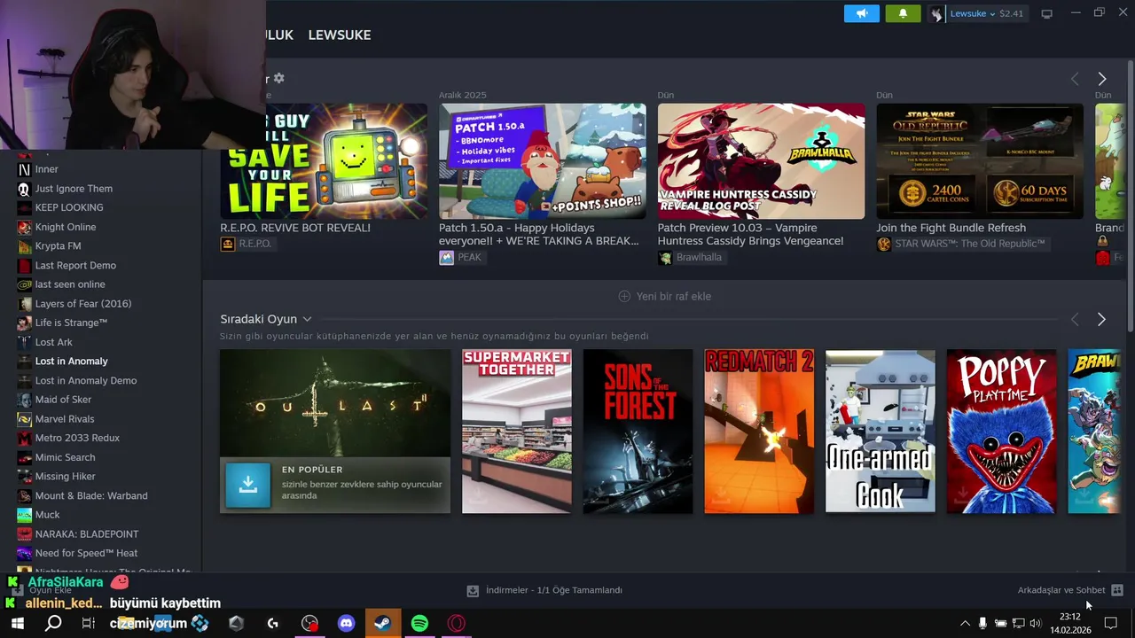The width and height of the screenshot is (1135, 638).
Task: Click the last seen online game icon
Action: [x=24, y=284]
